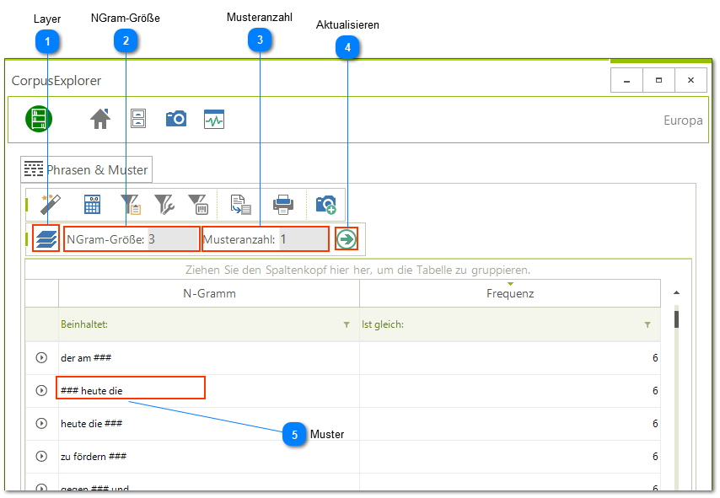Minimize the CorpusExplorer window

pos(626,80)
